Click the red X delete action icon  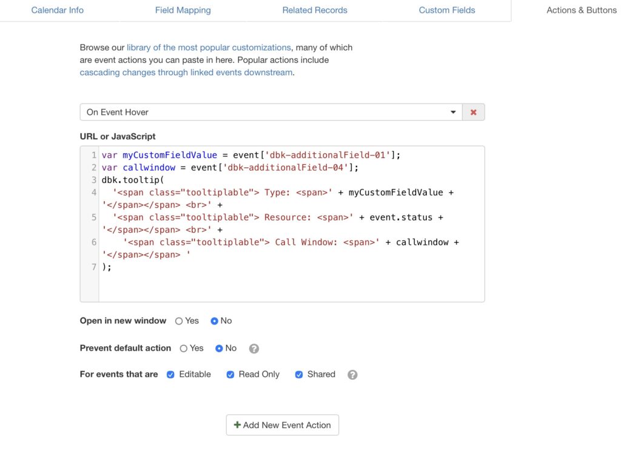[x=473, y=112]
